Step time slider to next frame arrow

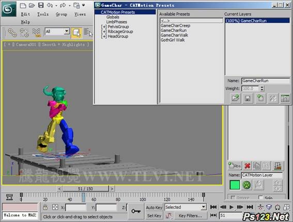tap(112, 189)
